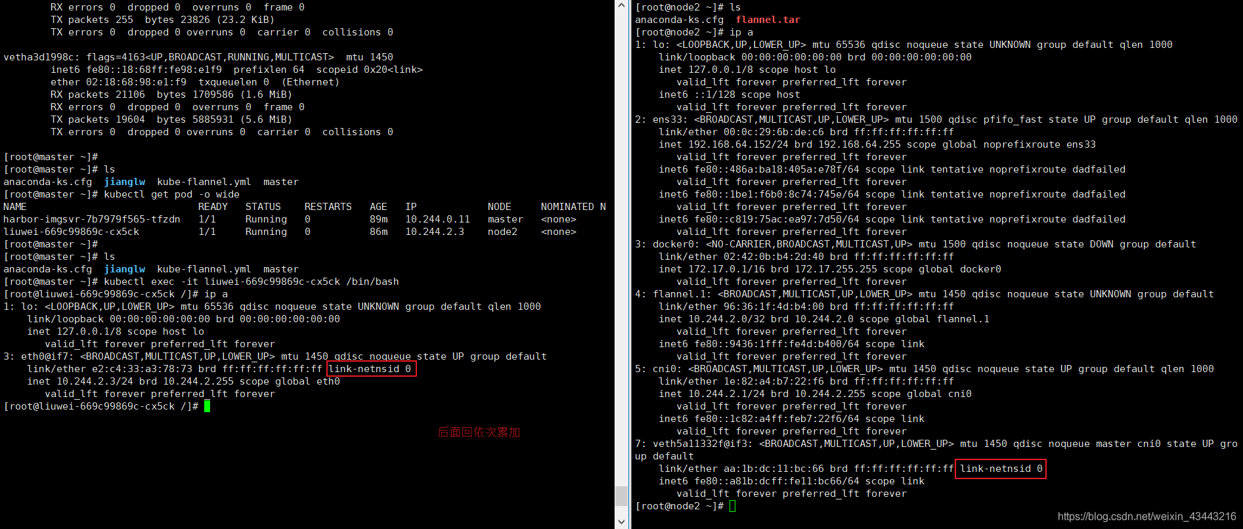Click the IP value 10.244.0.11

tap(437, 219)
